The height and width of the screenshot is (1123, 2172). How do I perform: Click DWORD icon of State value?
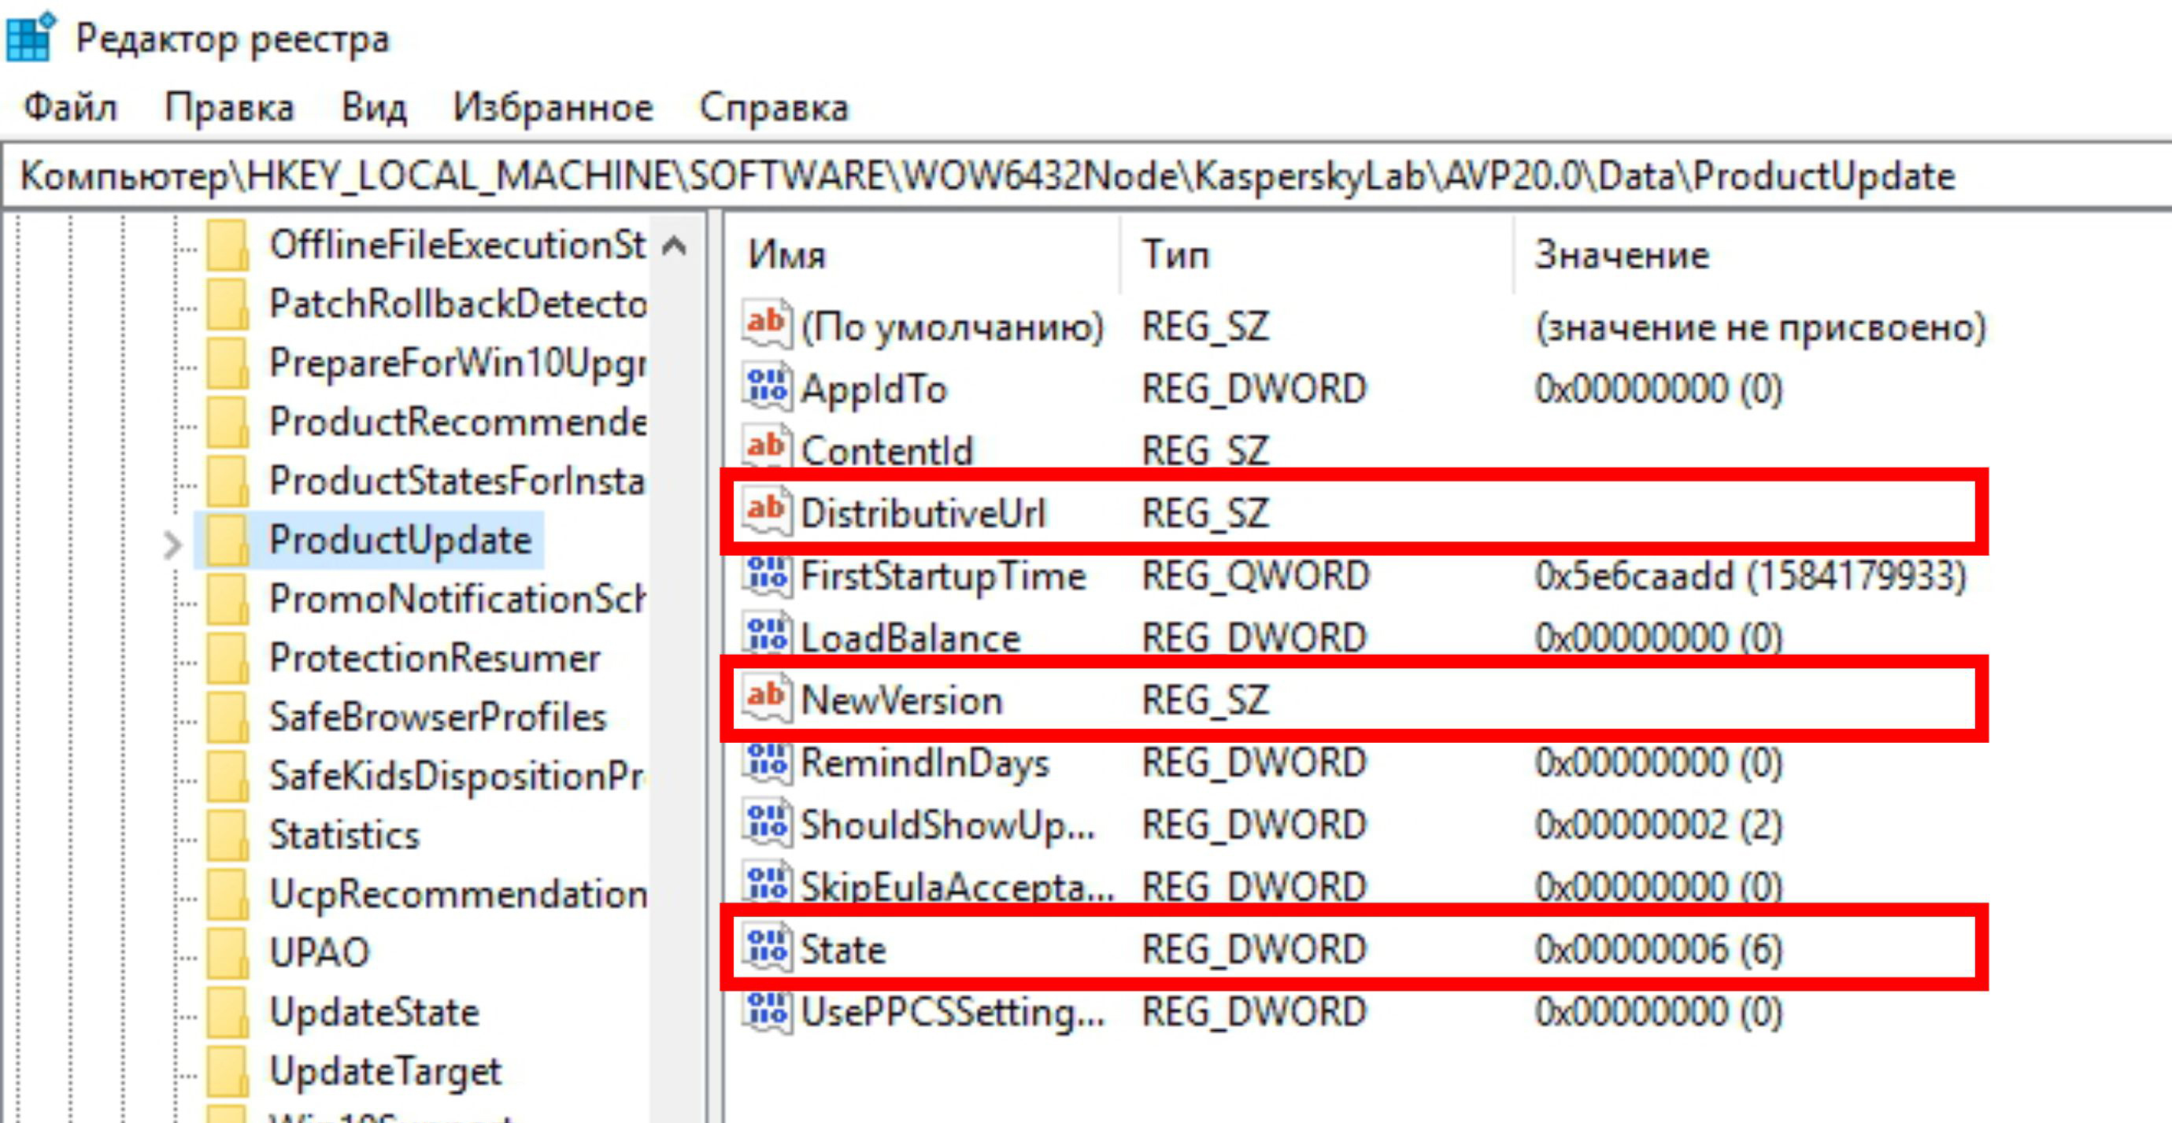768,948
